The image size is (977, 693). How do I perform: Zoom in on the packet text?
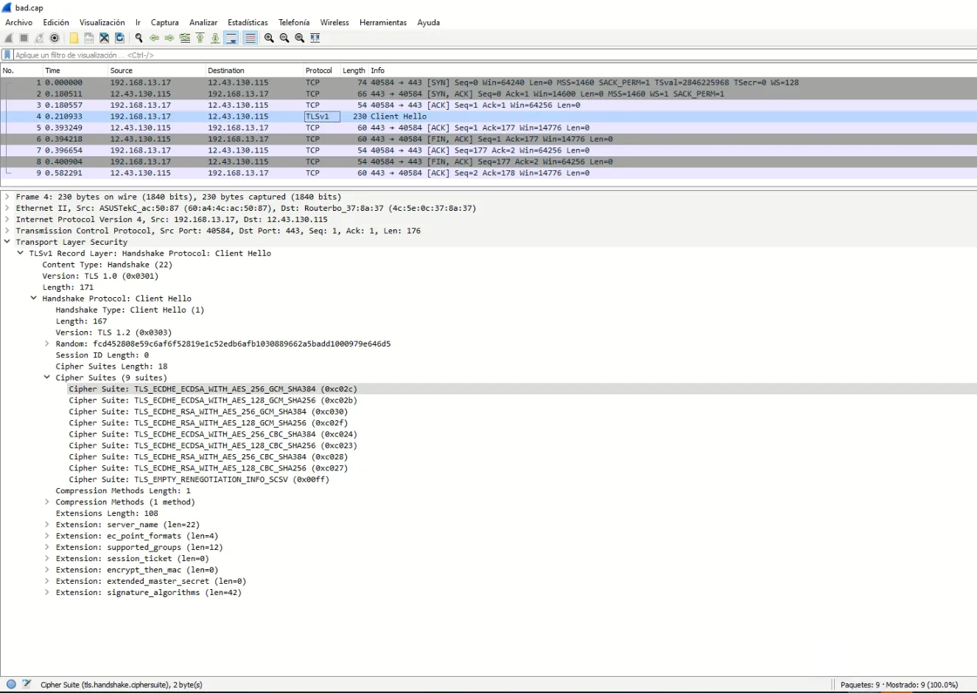(x=269, y=38)
